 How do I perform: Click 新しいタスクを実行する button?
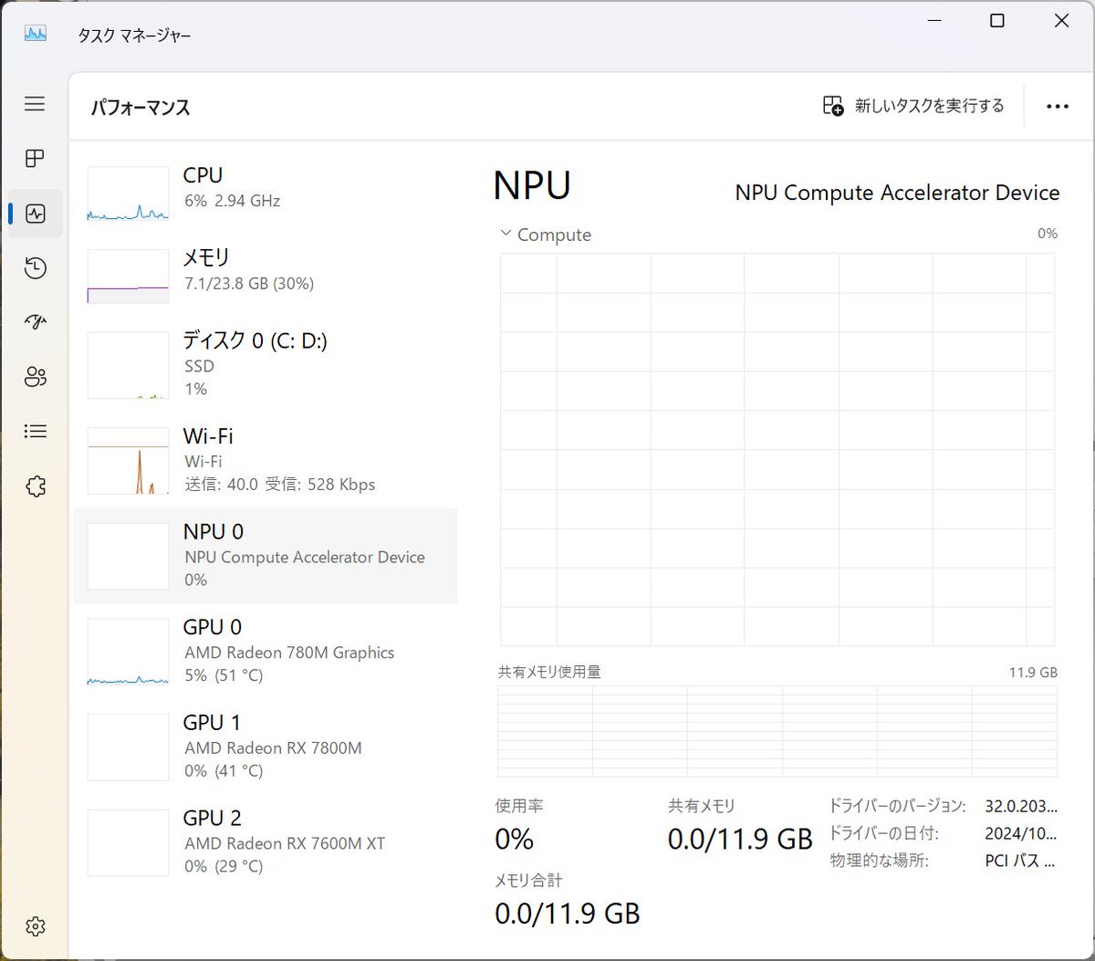pyautogui.click(x=913, y=106)
